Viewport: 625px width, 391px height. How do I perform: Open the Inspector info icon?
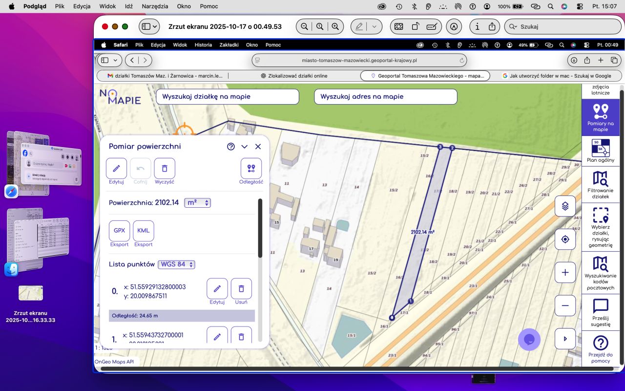coord(477,26)
